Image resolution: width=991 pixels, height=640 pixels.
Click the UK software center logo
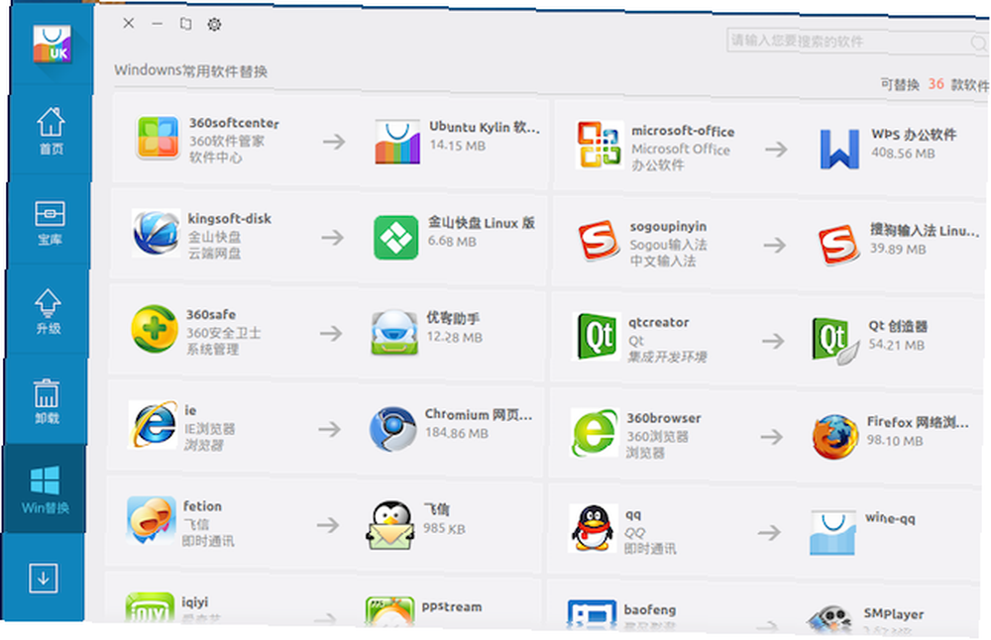pyautogui.click(x=52, y=45)
